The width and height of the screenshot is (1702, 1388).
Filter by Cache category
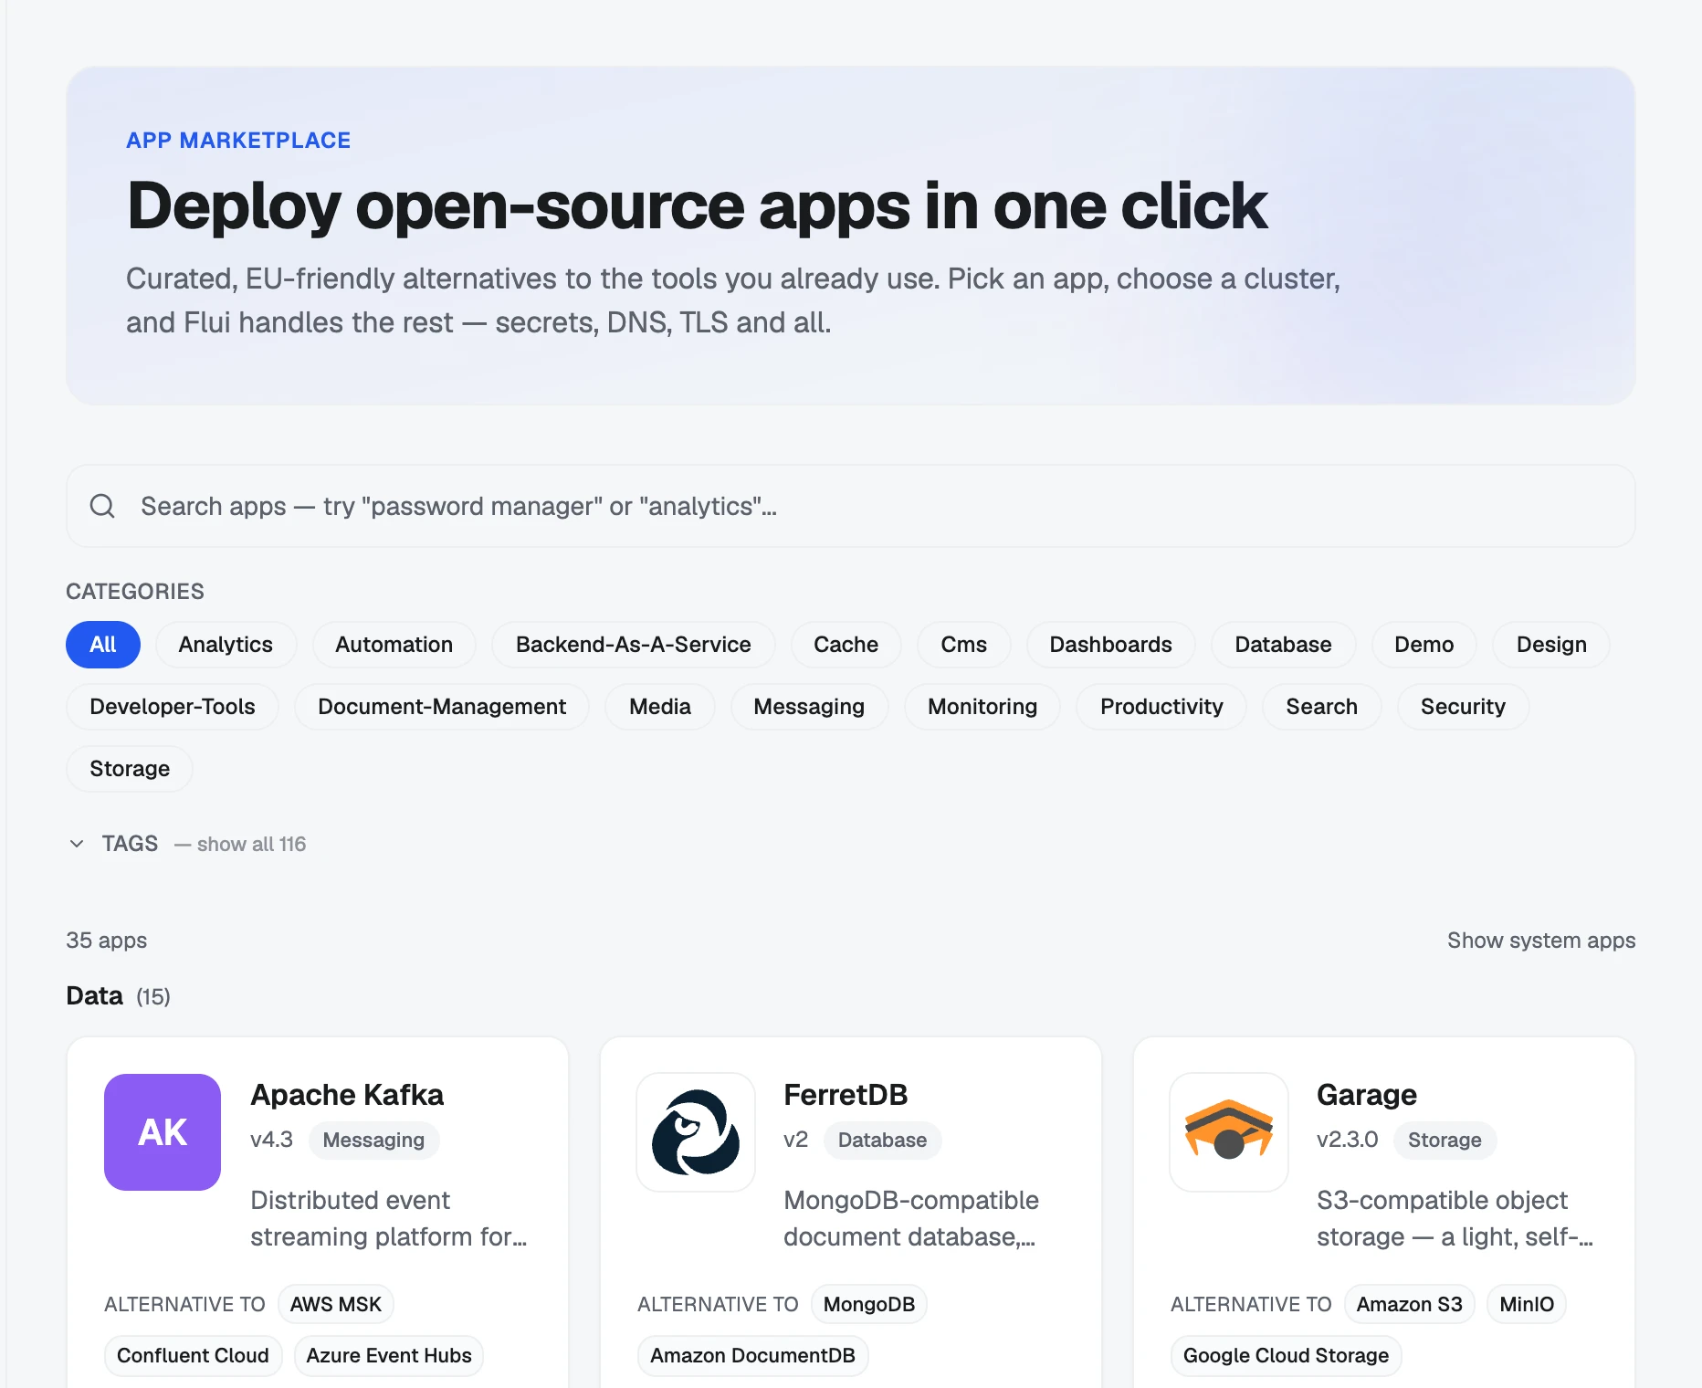(846, 645)
